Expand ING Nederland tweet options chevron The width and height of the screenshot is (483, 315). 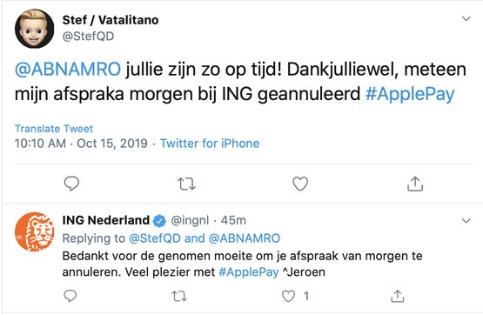(466, 221)
